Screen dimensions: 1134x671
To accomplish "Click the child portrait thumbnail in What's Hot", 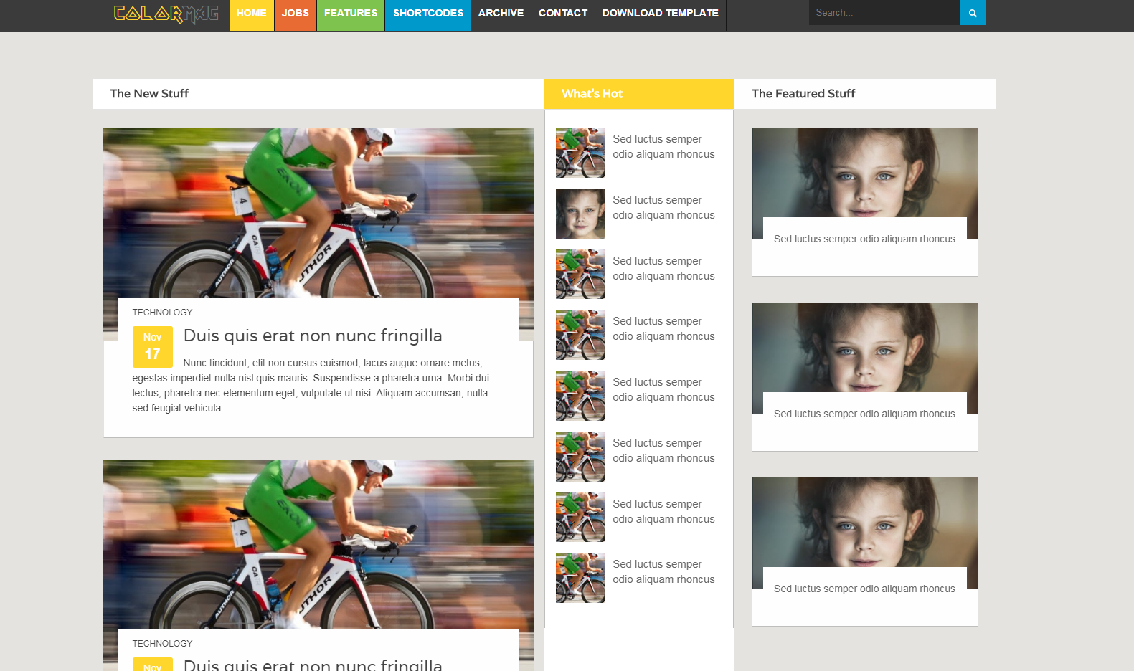I will 580,214.
